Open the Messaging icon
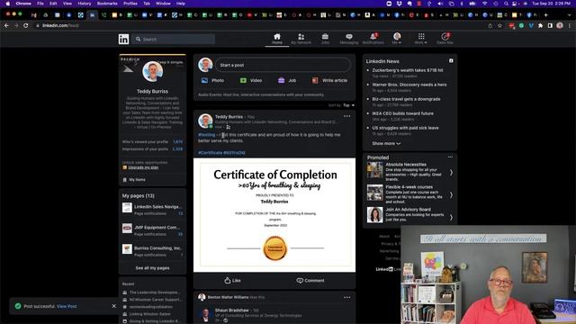Viewport: 576px width, 324px height. click(x=349, y=39)
